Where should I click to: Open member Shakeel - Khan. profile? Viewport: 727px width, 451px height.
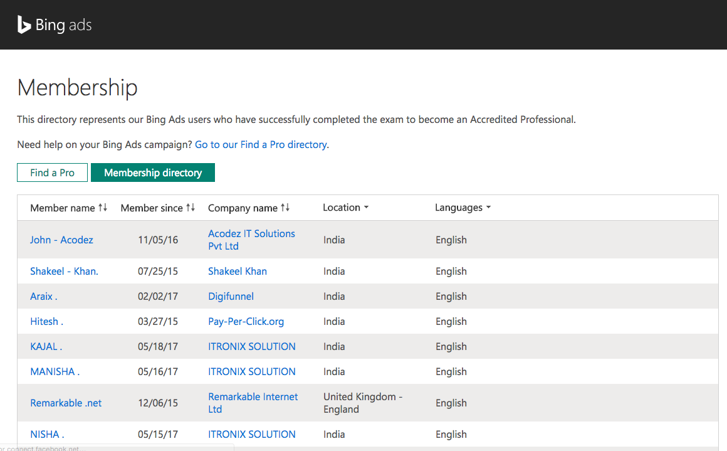pyautogui.click(x=64, y=272)
